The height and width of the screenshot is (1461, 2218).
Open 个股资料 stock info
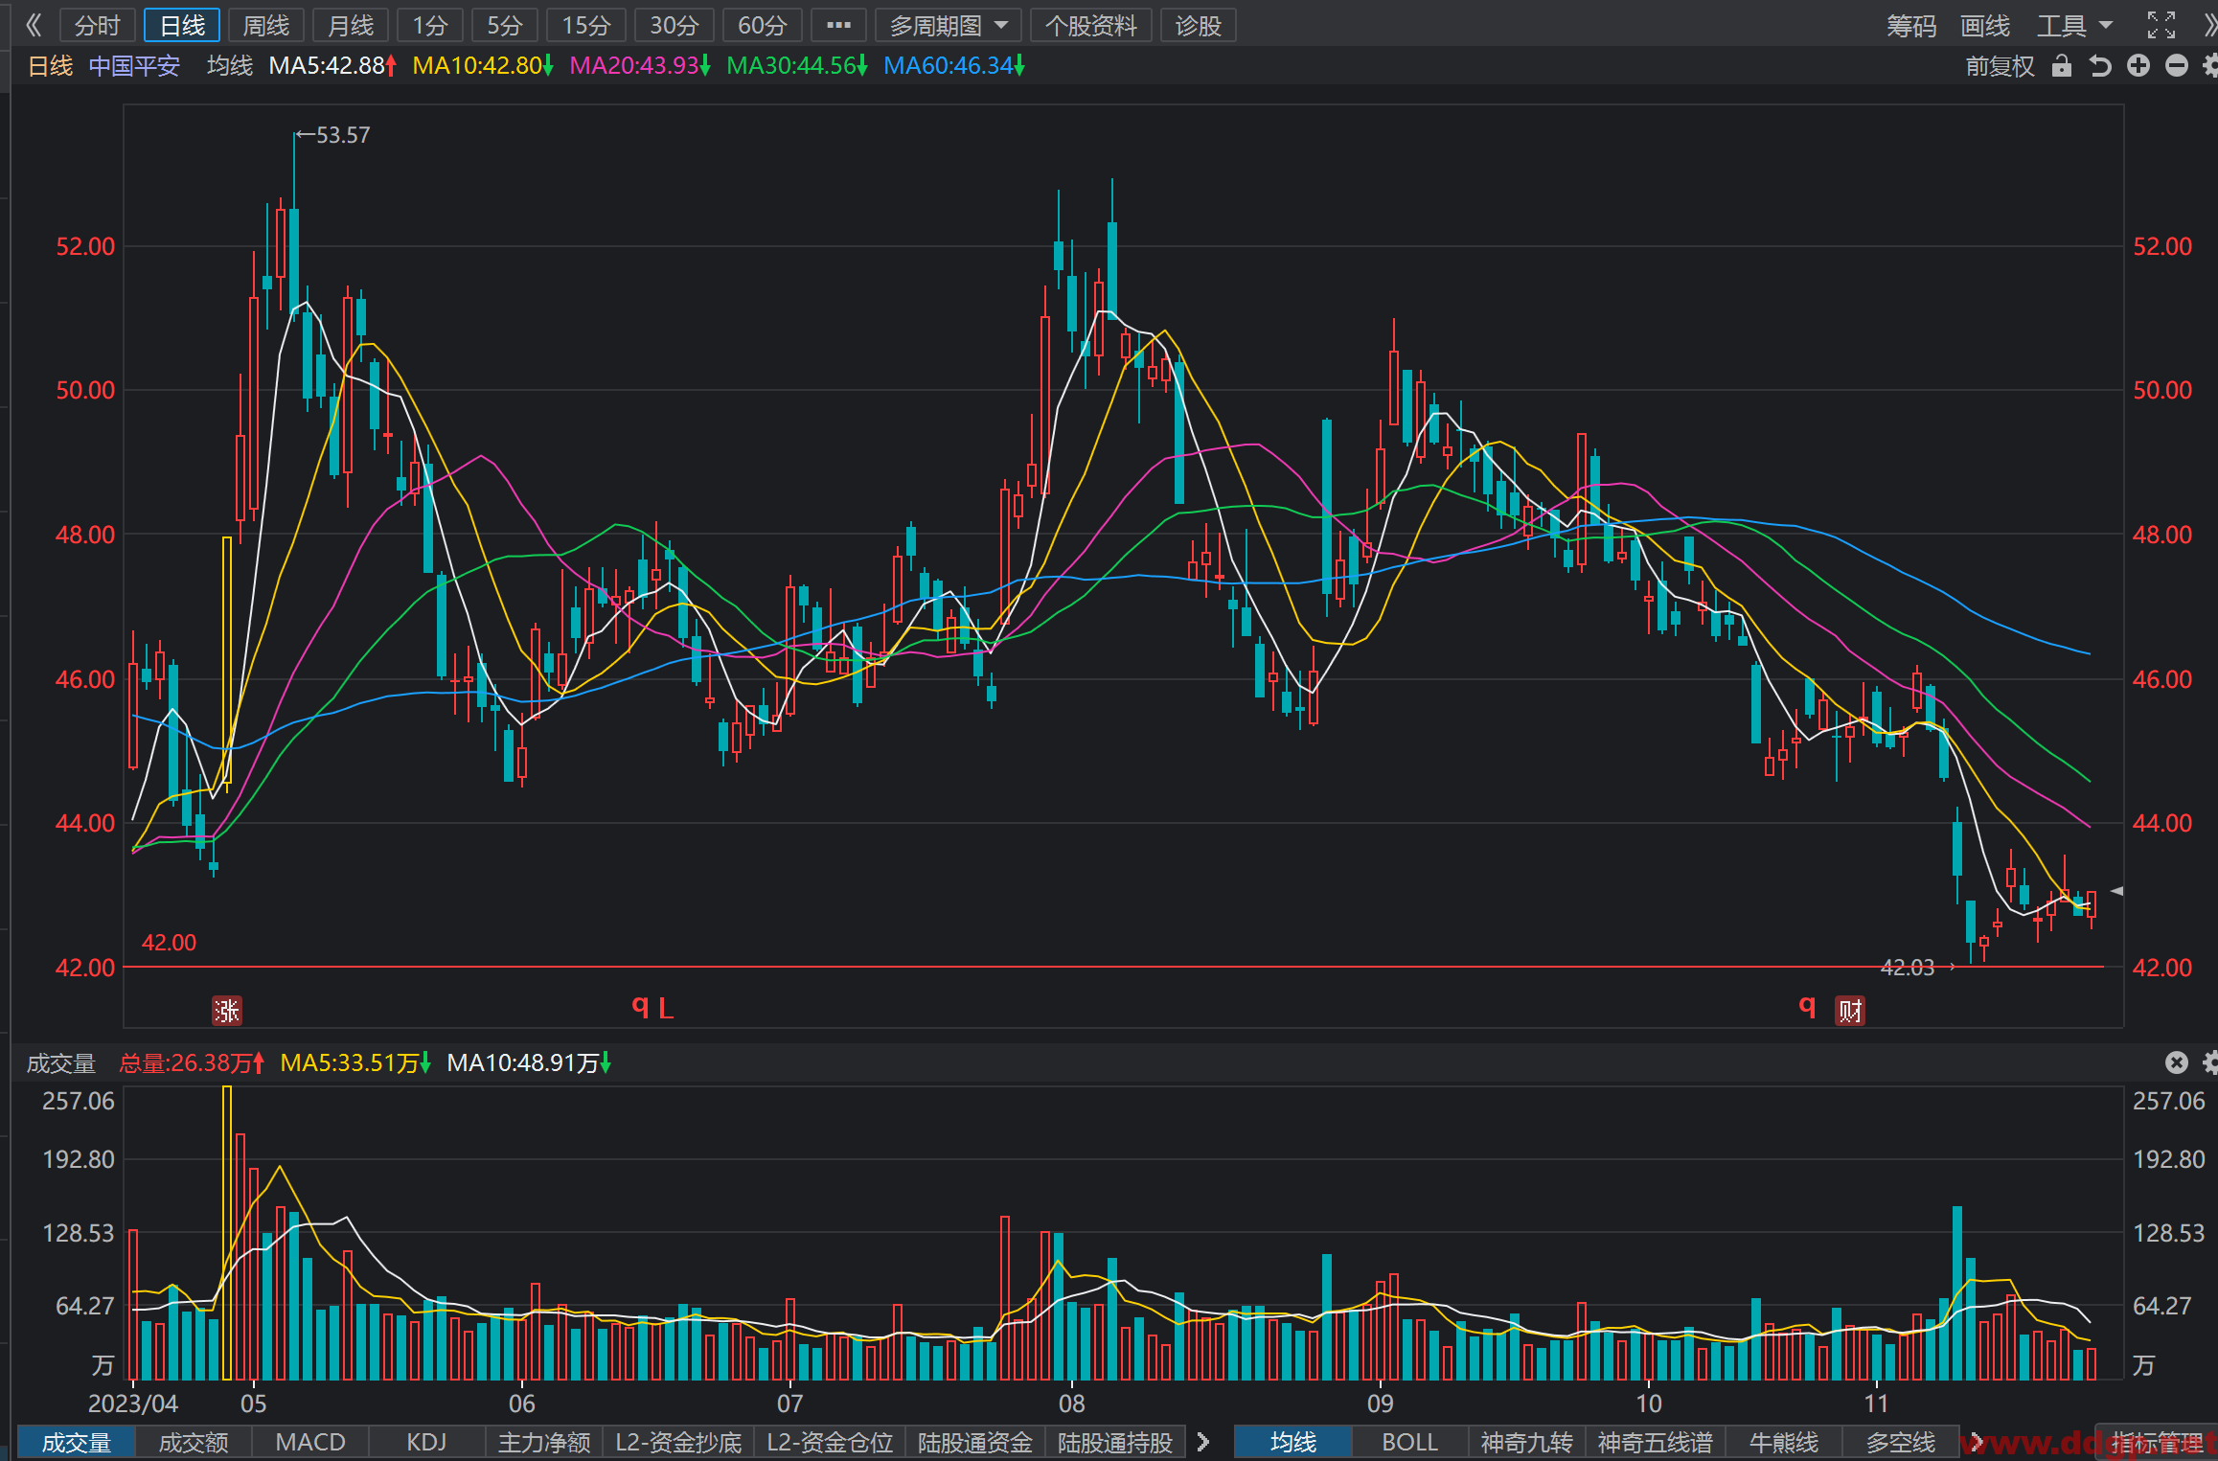click(x=1090, y=25)
